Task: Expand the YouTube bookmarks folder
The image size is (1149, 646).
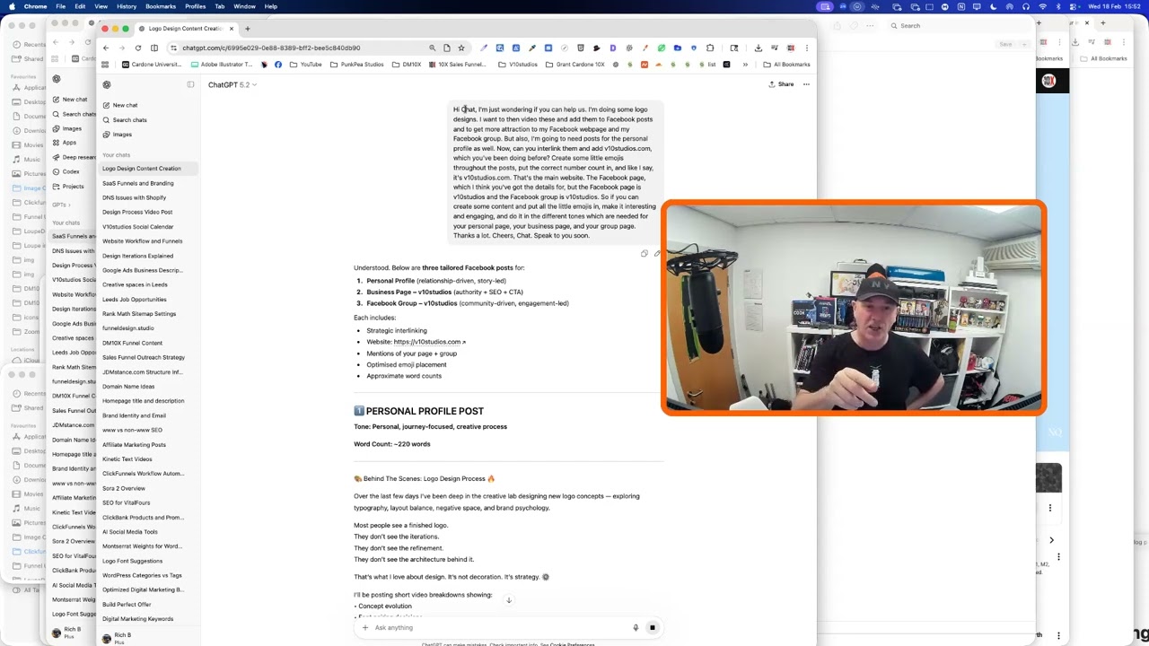Action: tap(306, 65)
